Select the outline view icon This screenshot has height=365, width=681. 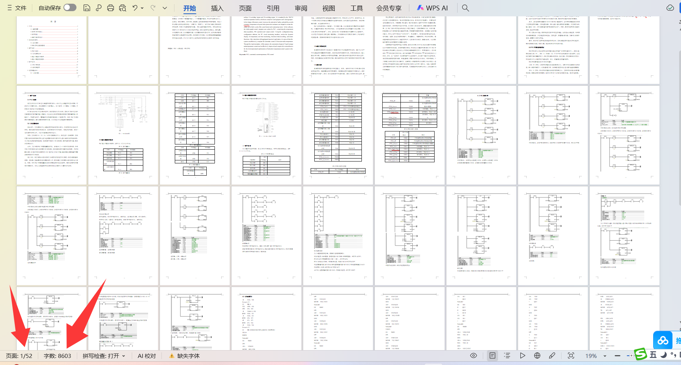[507, 356]
